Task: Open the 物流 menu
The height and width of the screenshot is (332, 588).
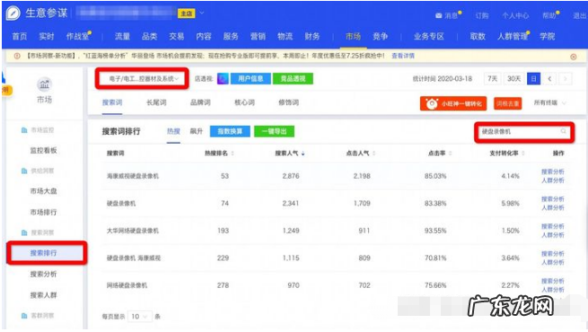Action: coord(285,37)
